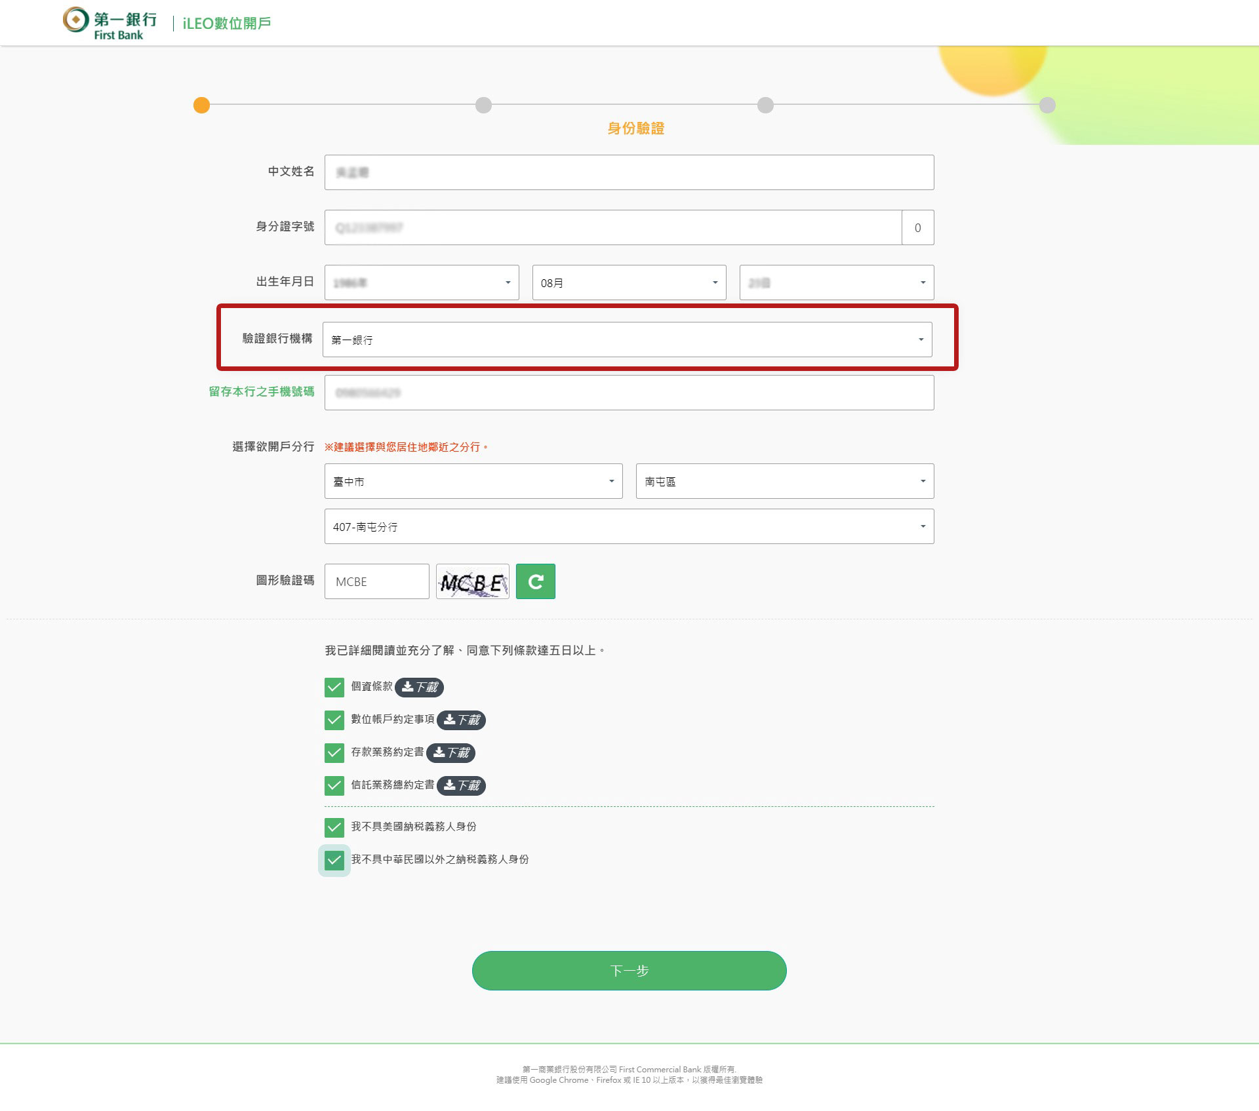Toggle 我不具中華民國以外之納稅義務人身份 checkbox
This screenshot has width=1259, height=1111.
click(x=334, y=860)
